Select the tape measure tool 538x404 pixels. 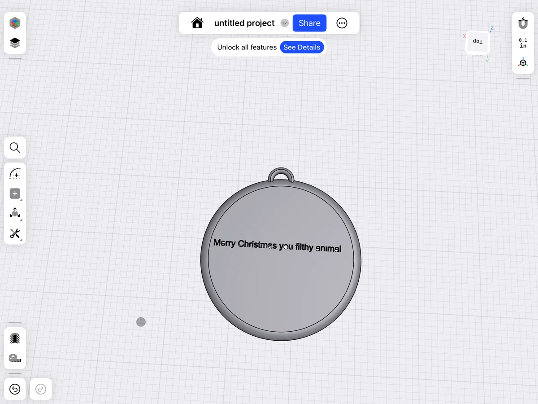(15, 358)
